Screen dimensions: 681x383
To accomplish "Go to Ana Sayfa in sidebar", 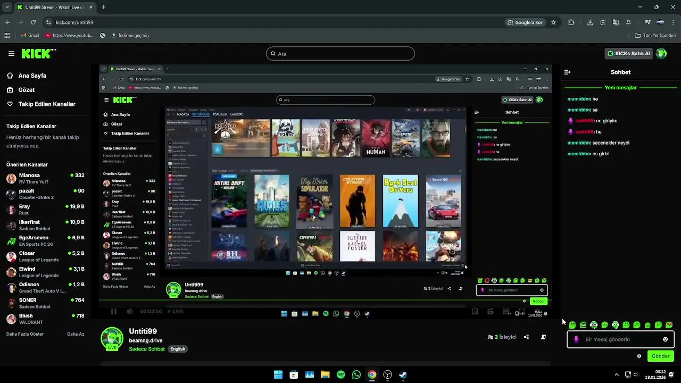I will (27, 76).
